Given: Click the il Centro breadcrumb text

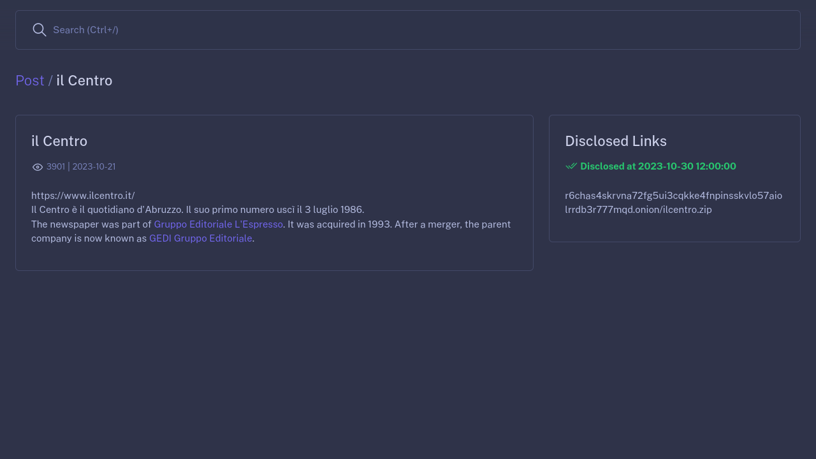Looking at the screenshot, I should point(84,80).
